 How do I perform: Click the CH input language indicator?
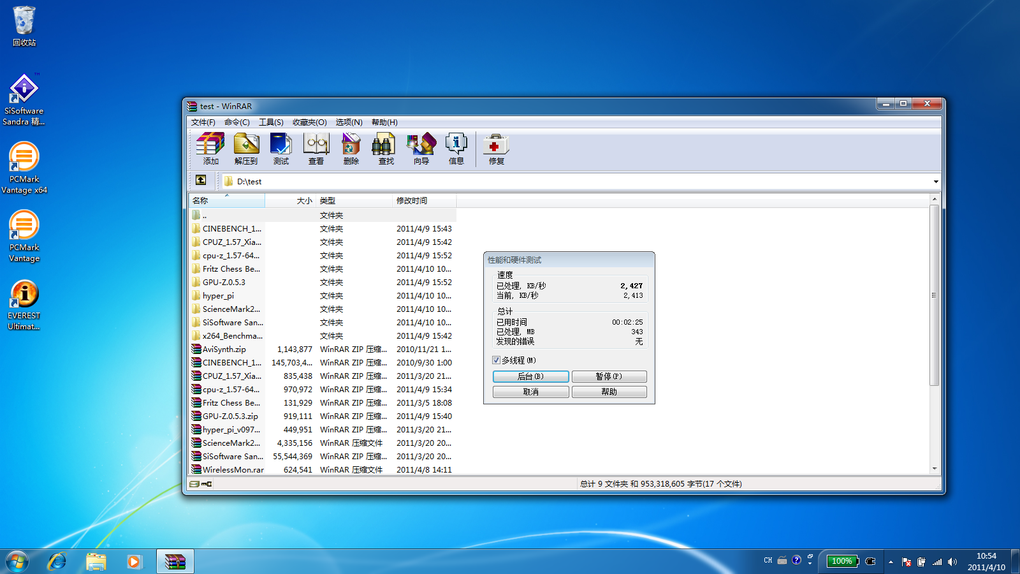768,561
